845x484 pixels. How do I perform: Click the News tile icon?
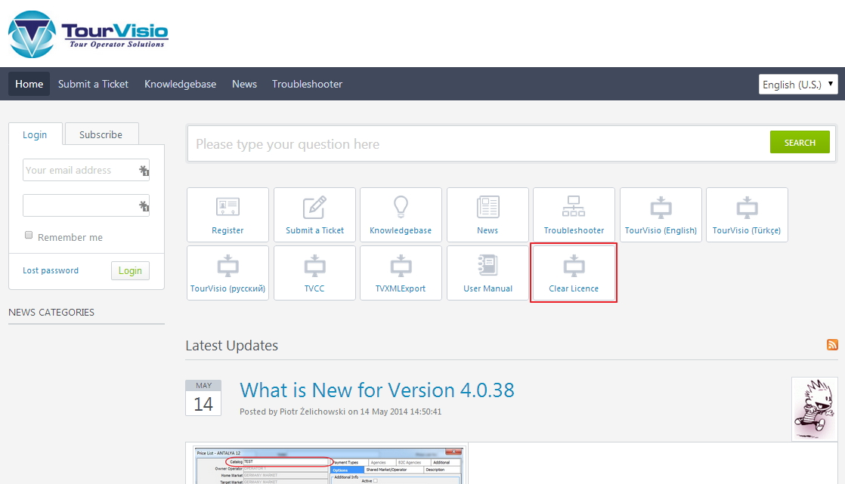(x=487, y=208)
